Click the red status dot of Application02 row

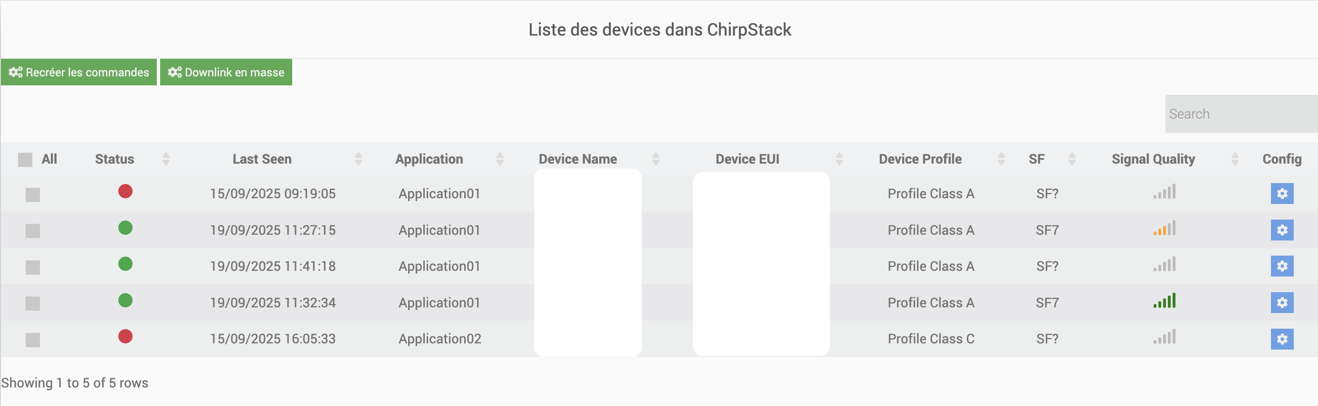[125, 337]
